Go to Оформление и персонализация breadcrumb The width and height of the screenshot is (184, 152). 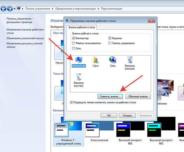75,9
